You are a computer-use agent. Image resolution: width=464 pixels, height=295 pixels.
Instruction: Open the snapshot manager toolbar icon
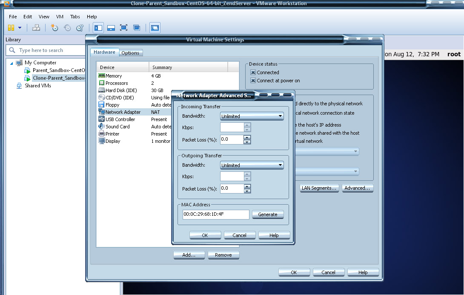pos(80,28)
